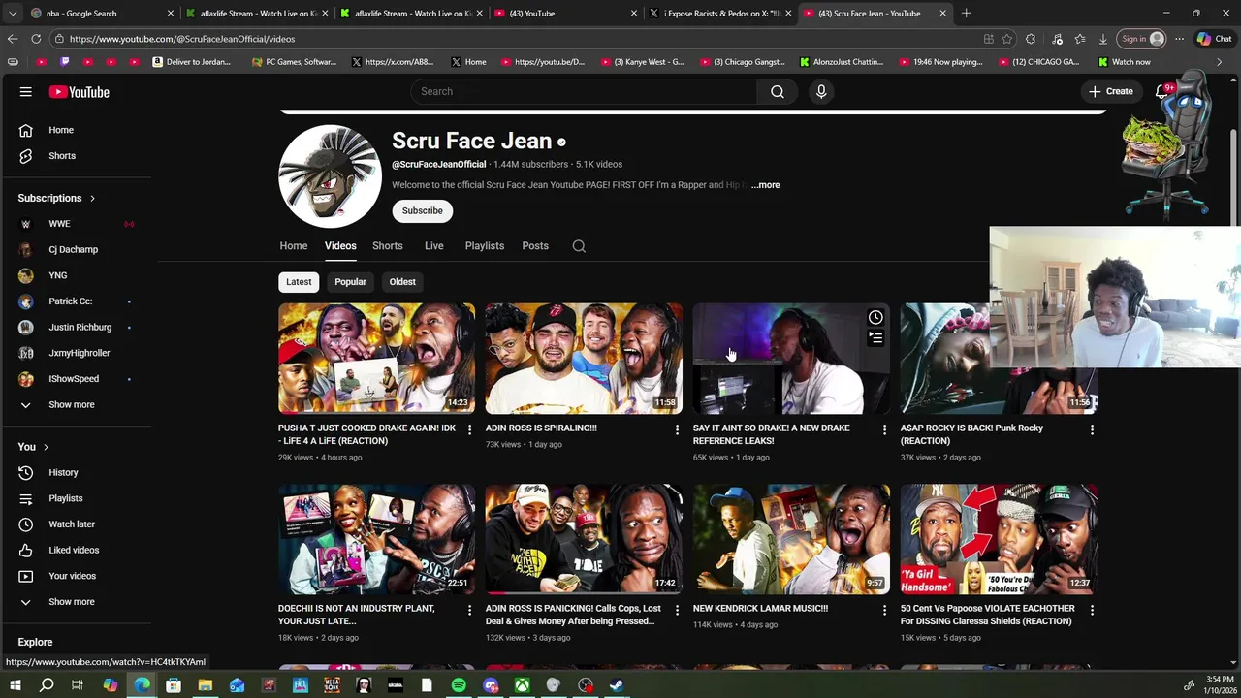Open Spotify from the taskbar
The width and height of the screenshot is (1241, 698).
coord(459,685)
